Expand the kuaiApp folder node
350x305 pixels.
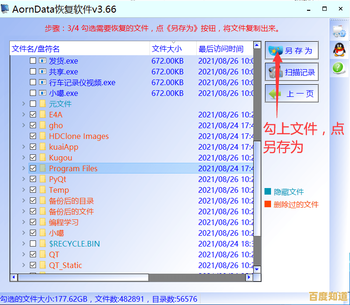(x=24, y=146)
